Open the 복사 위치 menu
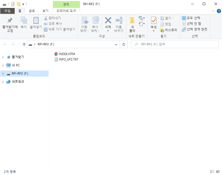 coord(95,24)
